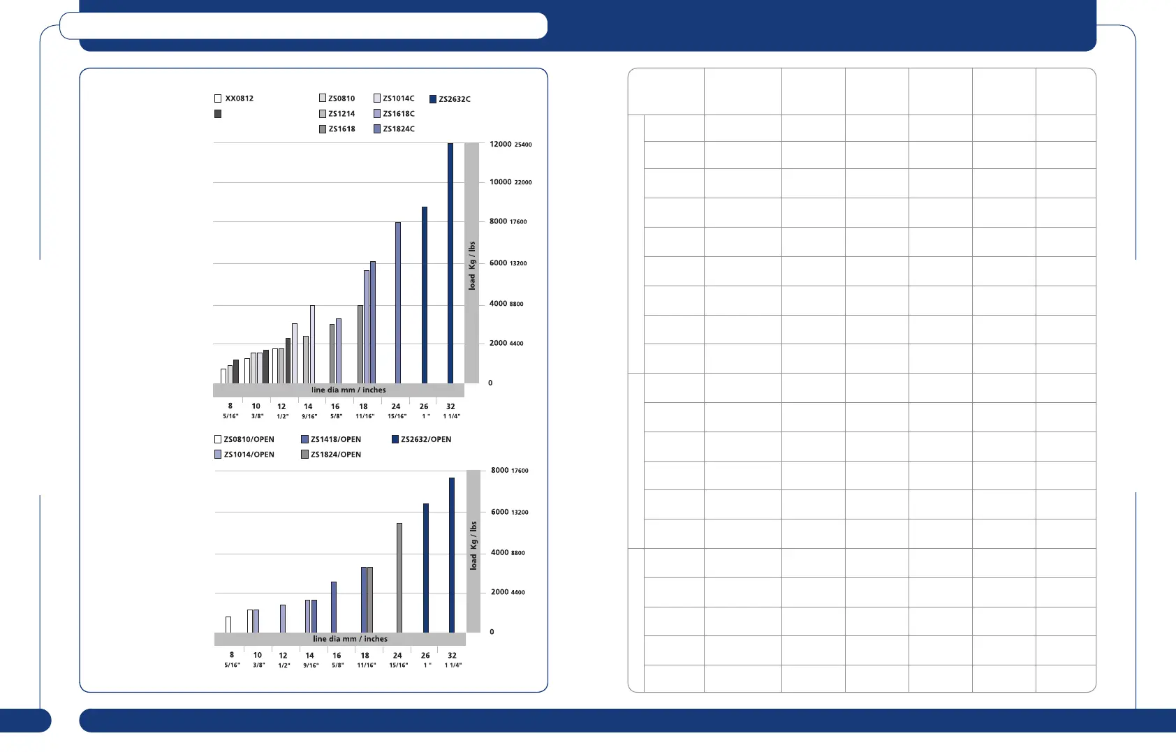Image resolution: width=1176 pixels, height=752 pixels.
Task: Click the "12000 25400" axis value
Action: (510, 145)
